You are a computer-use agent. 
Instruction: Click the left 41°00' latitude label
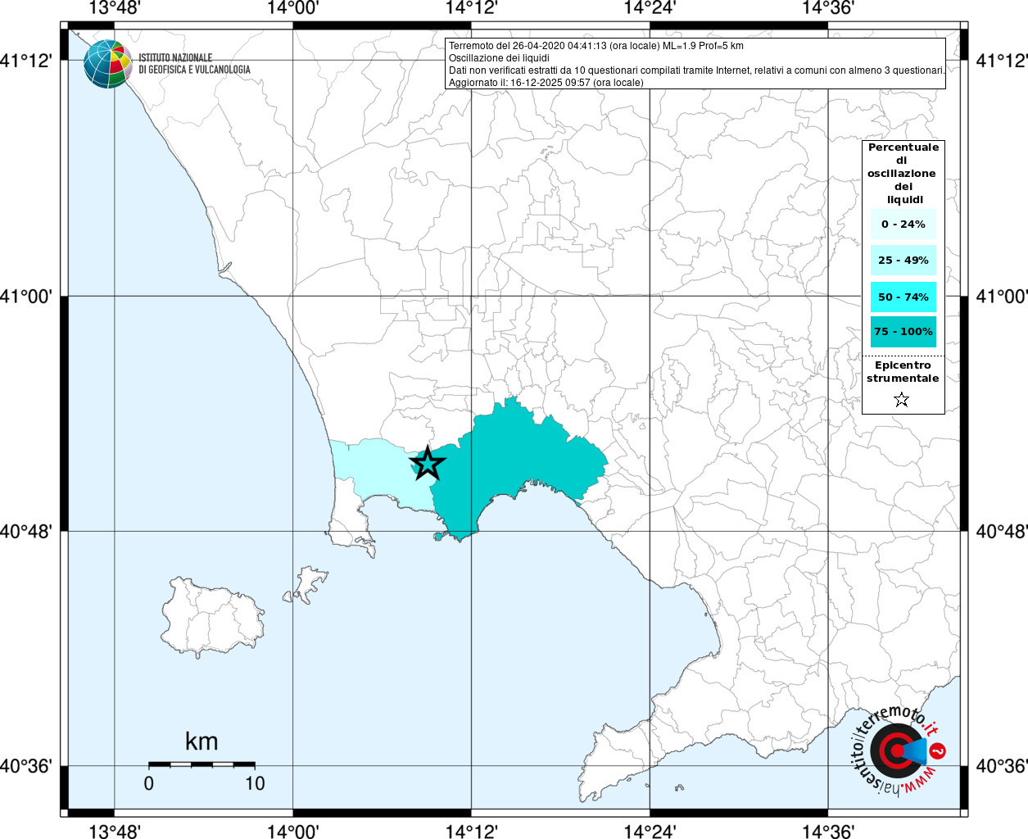pos(26,296)
